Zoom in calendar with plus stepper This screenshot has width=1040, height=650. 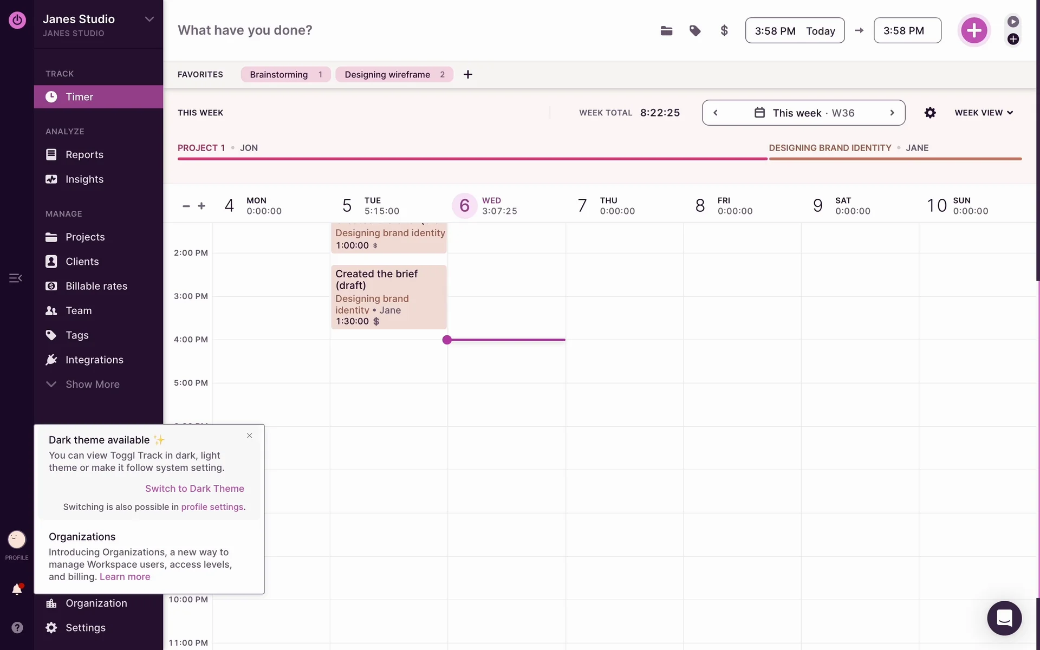pos(201,206)
